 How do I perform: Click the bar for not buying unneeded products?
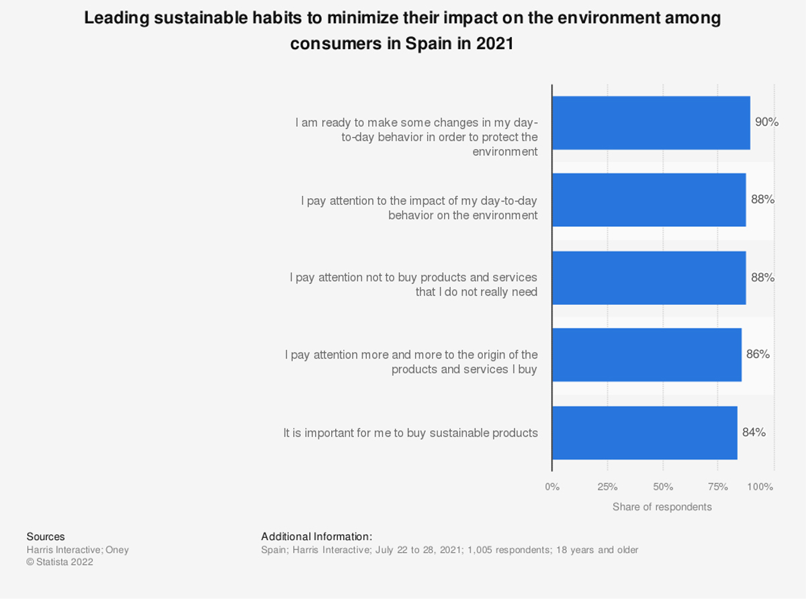pyautogui.click(x=648, y=278)
